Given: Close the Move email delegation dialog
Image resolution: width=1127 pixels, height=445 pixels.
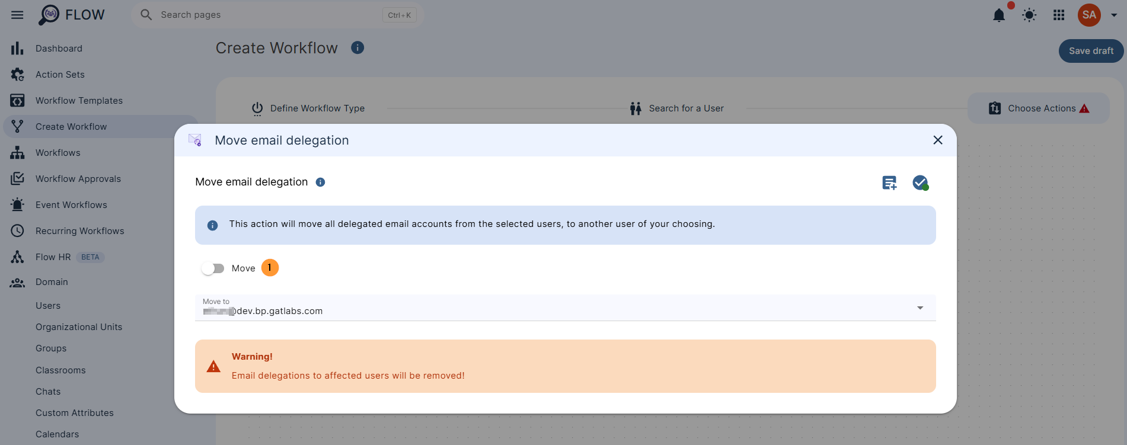Looking at the screenshot, I should 938,140.
